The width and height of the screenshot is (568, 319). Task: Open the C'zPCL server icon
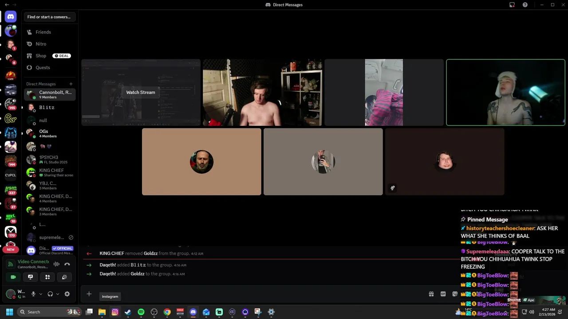point(11,175)
